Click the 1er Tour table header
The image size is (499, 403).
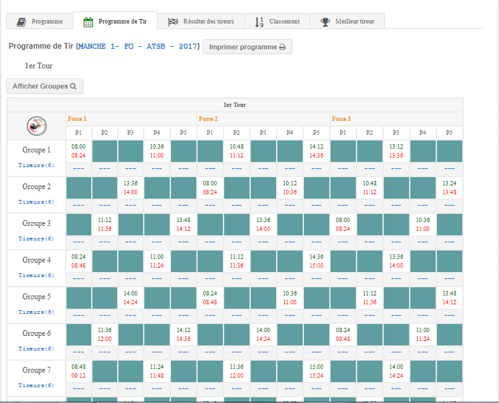click(x=235, y=105)
